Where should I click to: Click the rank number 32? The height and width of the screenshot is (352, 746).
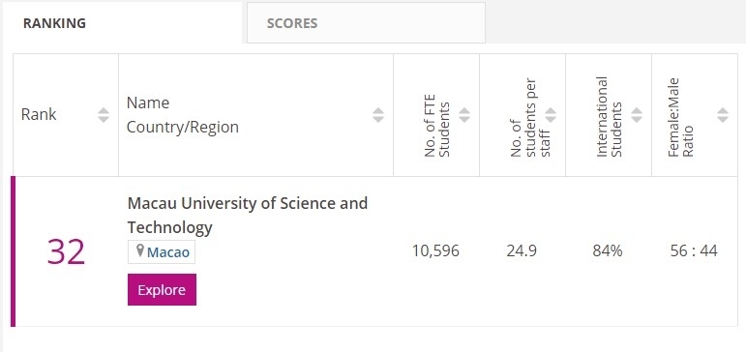[66, 252]
